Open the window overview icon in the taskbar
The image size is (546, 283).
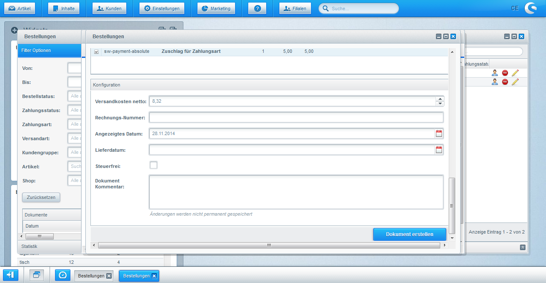37,275
